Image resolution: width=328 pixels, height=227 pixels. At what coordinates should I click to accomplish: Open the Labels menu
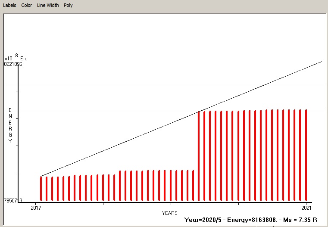10,5
